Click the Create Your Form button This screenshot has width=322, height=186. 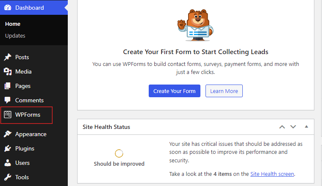[175, 91]
